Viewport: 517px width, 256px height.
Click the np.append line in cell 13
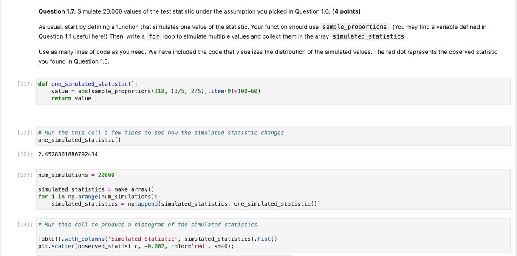click(x=186, y=204)
